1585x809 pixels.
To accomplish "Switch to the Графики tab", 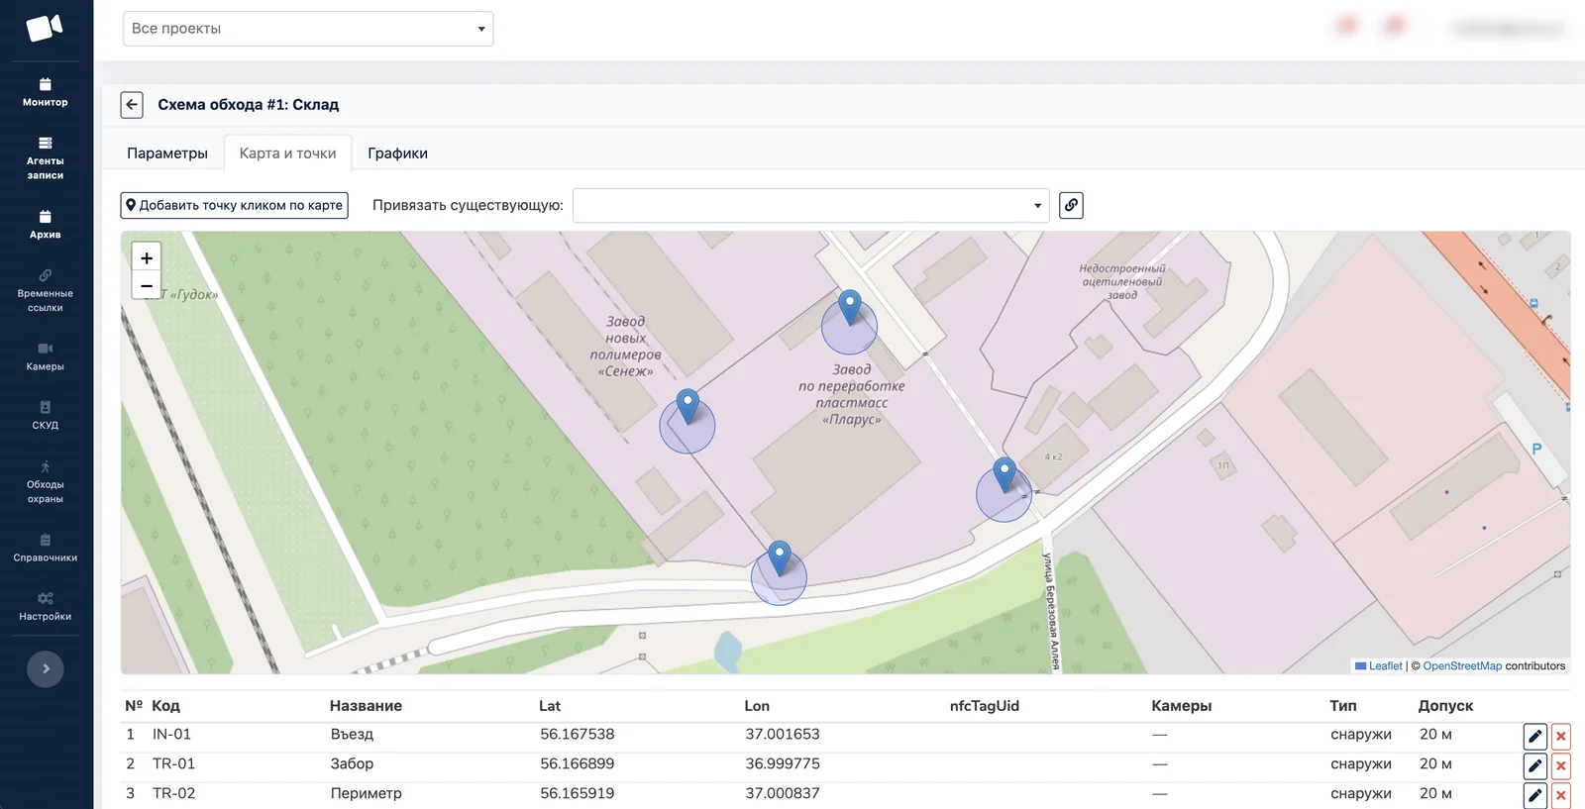I will (x=397, y=153).
